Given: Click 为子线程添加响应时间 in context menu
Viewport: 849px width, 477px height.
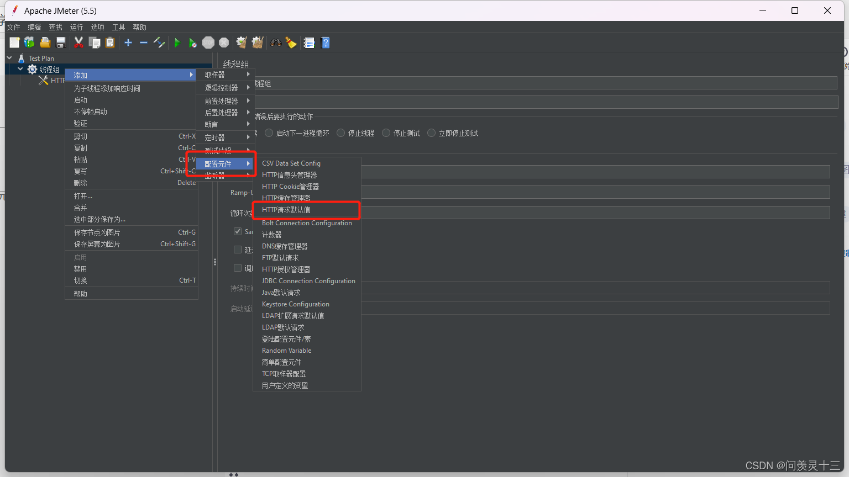Looking at the screenshot, I should coord(132,88).
